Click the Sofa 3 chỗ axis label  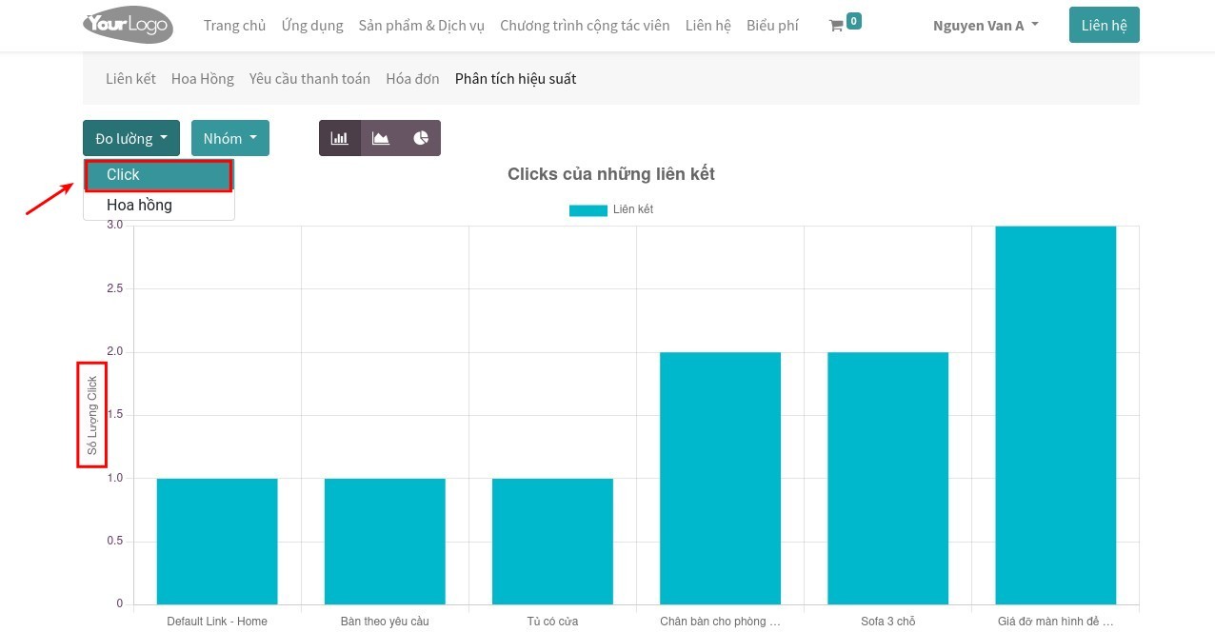coord(887,622)
